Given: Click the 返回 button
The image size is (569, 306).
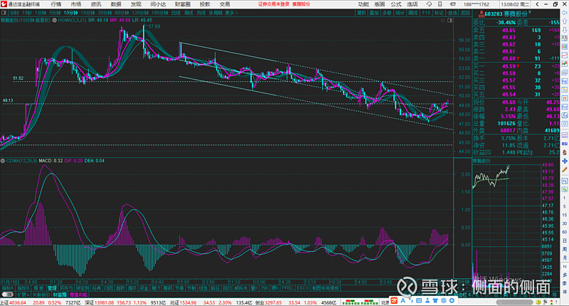Looking at the screenshot, I should click(465, 13).
